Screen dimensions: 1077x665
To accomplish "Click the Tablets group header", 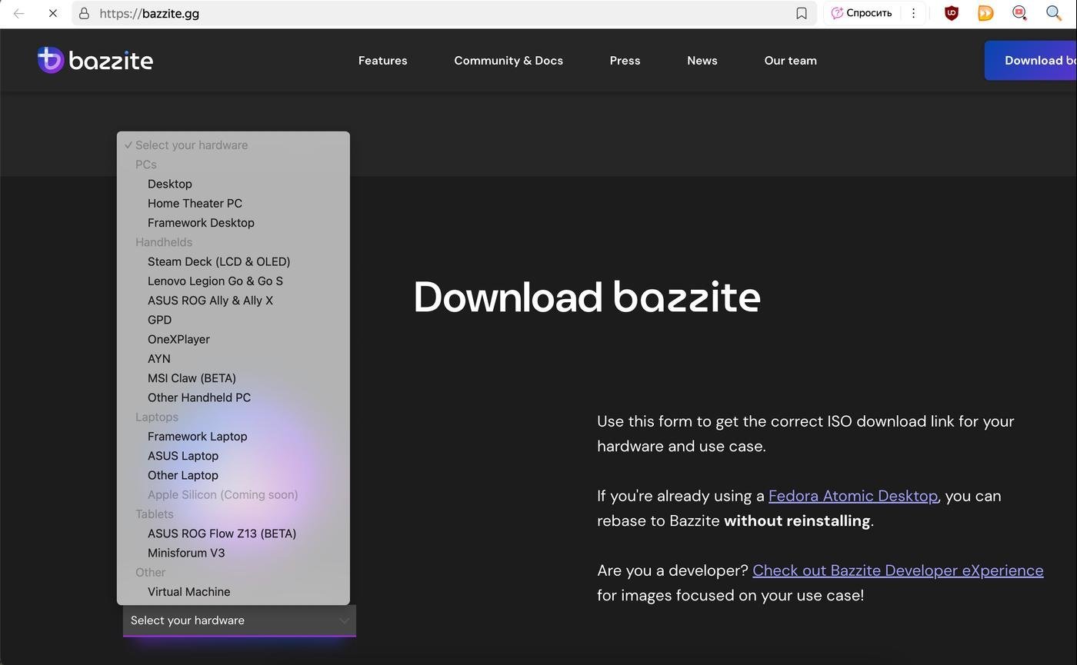I will (x=155, y=514).
